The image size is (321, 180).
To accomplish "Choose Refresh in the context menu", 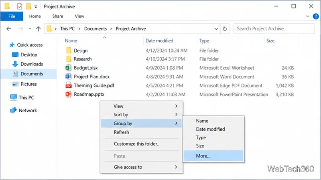I will (x=141, y=132).
